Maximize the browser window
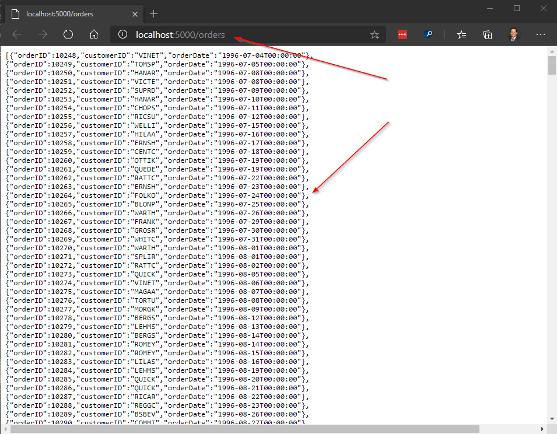 516,8
